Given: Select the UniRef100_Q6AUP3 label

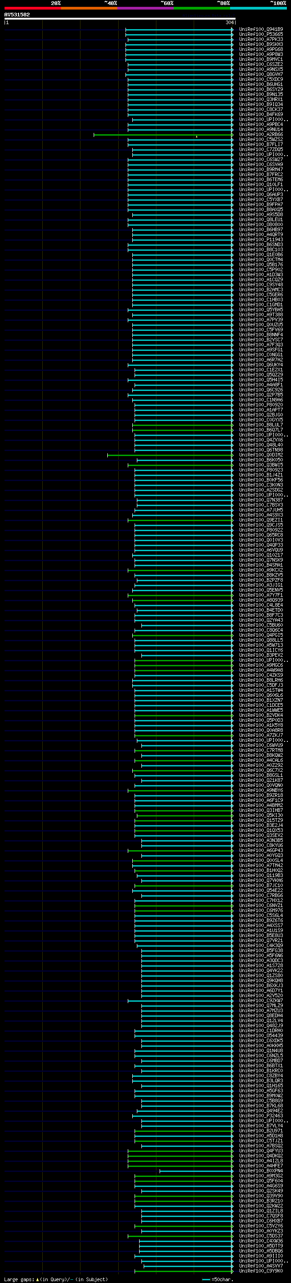Looking at the screenshot, I should [261, 194].
